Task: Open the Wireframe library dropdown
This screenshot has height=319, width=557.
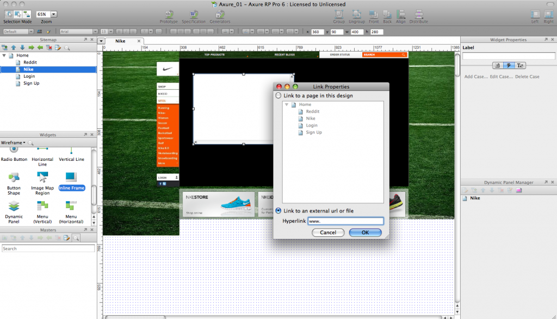Action: (x=13, y=142)
